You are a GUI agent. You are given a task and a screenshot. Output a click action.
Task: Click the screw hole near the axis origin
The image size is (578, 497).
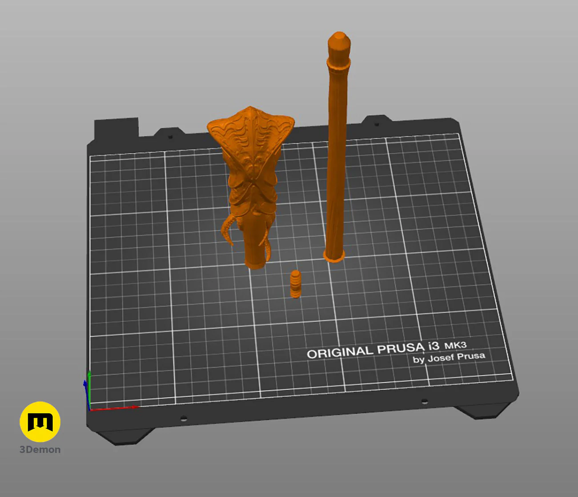click(183, 418)
